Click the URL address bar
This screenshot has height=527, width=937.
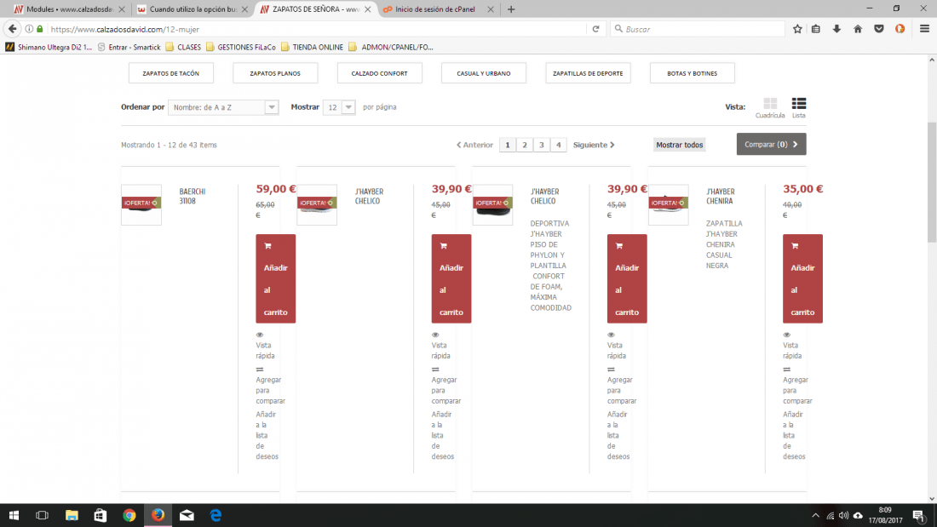[x=317, y=29]
